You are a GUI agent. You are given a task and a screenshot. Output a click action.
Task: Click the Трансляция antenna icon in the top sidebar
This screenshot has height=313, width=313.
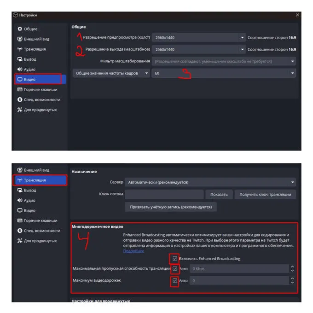click(19, 49)
